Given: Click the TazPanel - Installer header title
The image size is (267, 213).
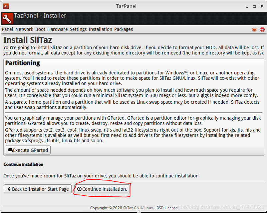Looking at the screenshot, I should coord(40,16).
